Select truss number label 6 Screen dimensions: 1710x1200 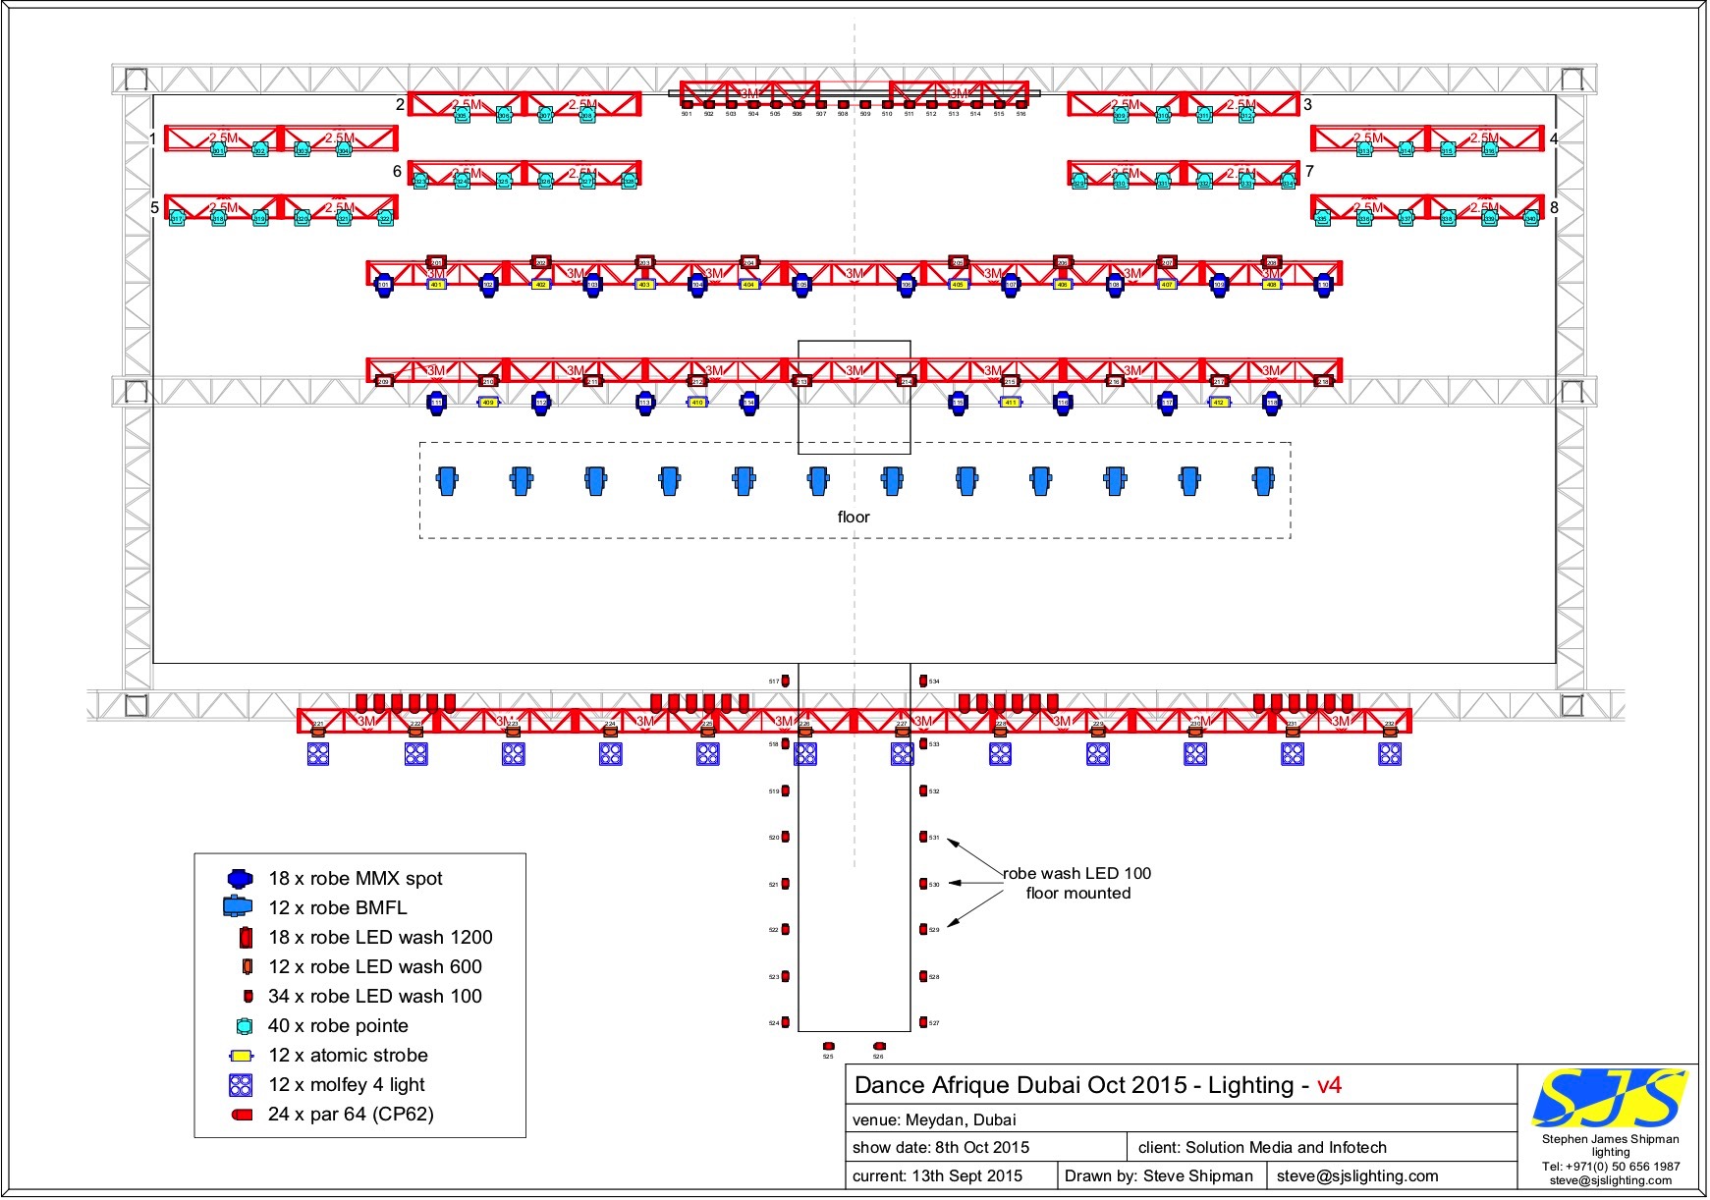pos(398,172)
